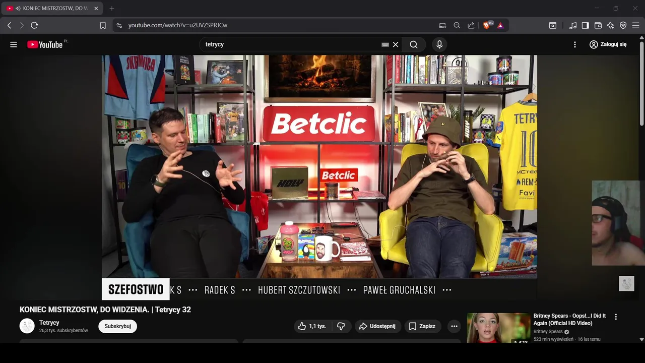Open the Brave VPN shield icon
Image resolution: width=645 pixels, height=363 pixels.
click(x=623, y=25)
